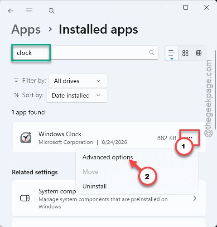
Task: Click the Windows Clock app name
Action: tap(60, 134)
